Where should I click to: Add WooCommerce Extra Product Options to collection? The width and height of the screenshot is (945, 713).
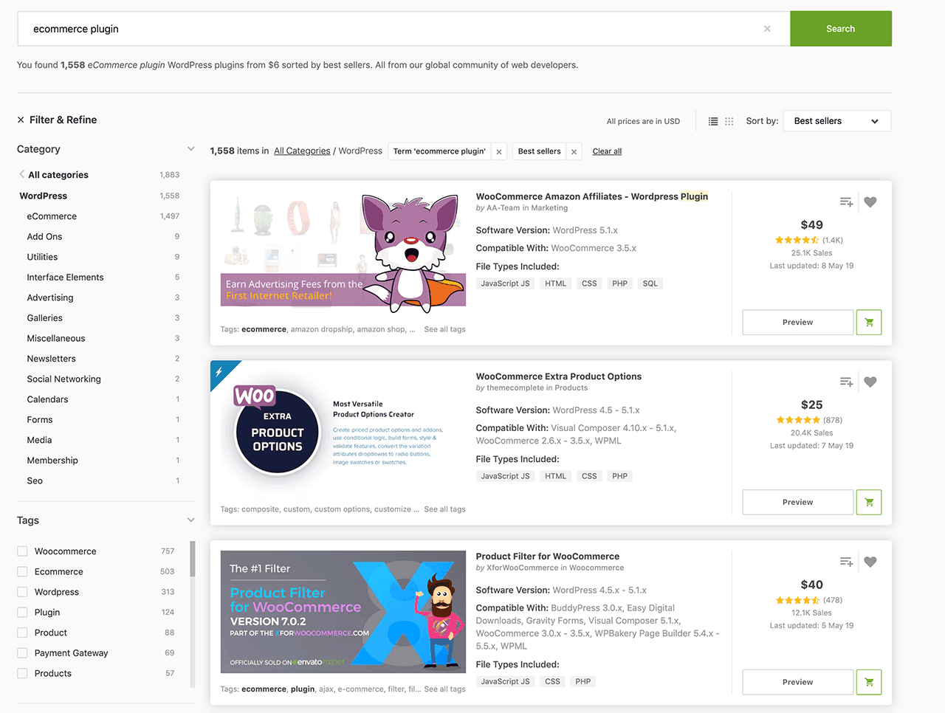846,382
